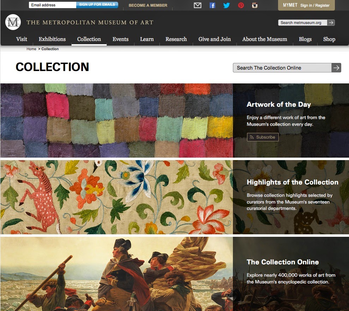Click the Email address field

click(x=52, y=5)
